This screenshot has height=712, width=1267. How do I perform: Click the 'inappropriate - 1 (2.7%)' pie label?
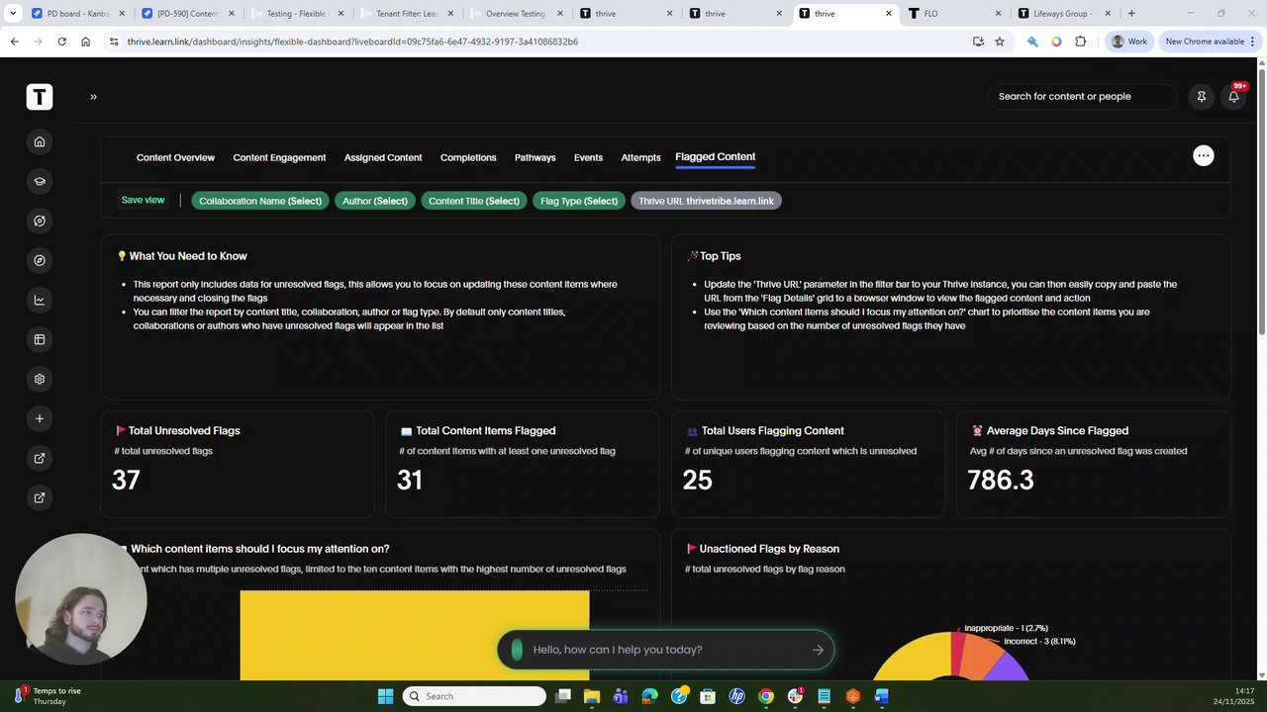(1006, 628)
